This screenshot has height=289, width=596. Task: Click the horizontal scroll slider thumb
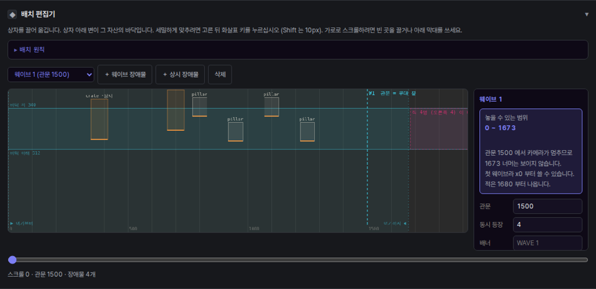(12, 260)
